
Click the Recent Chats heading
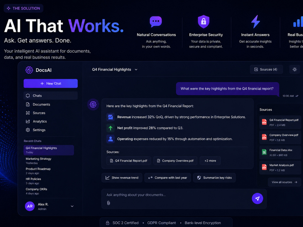tap(32, 141)
